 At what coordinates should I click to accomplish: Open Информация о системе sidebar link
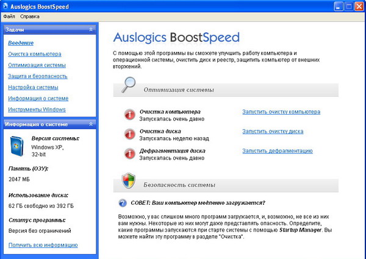pyautogui.click(x=38, y=98)
